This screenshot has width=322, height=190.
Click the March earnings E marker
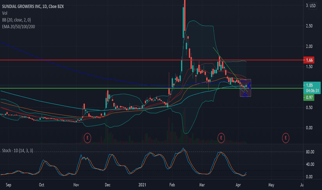pyautogui.click(x=221, y=138)
